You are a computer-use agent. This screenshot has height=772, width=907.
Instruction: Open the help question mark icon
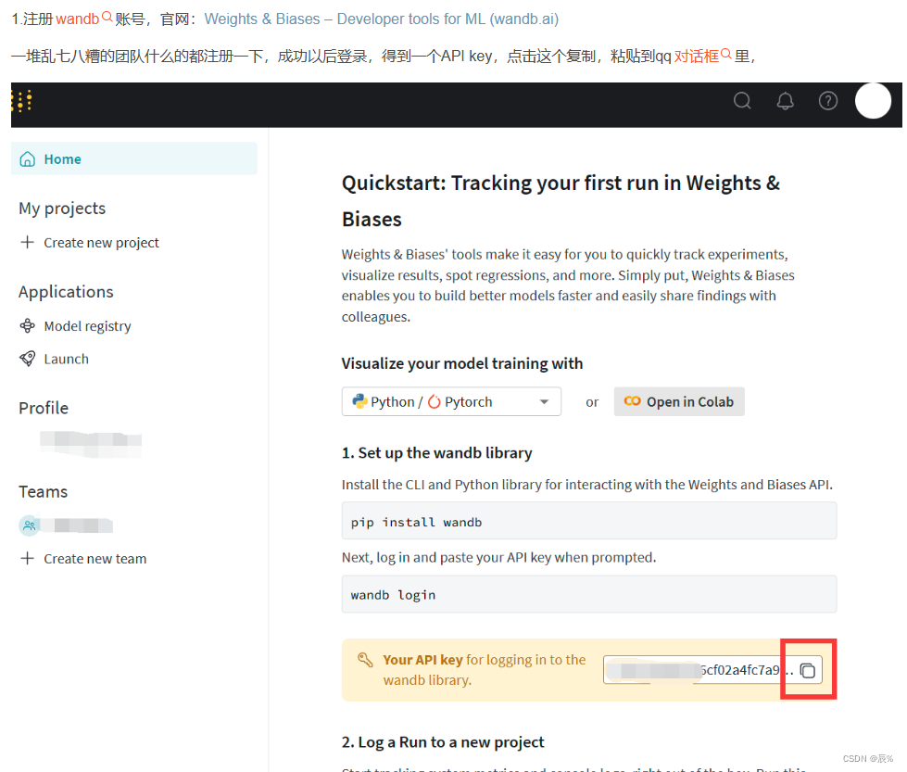tap(827, 101)
